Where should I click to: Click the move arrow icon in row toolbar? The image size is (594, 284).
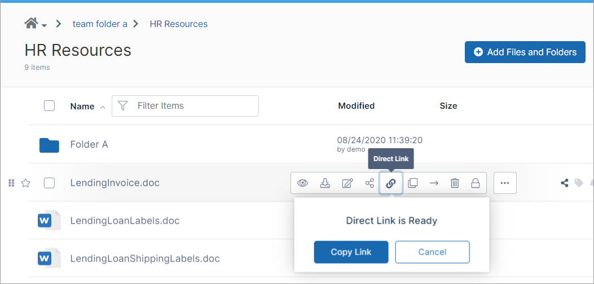434,183
